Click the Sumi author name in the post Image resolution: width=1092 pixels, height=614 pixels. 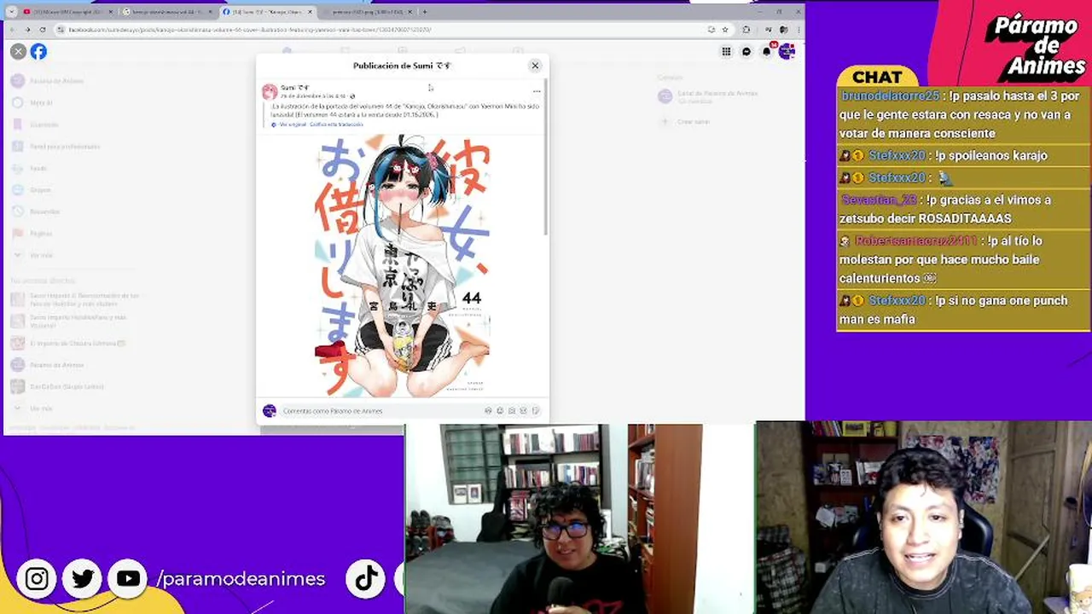pyautogui.click(x=294, y=87)
